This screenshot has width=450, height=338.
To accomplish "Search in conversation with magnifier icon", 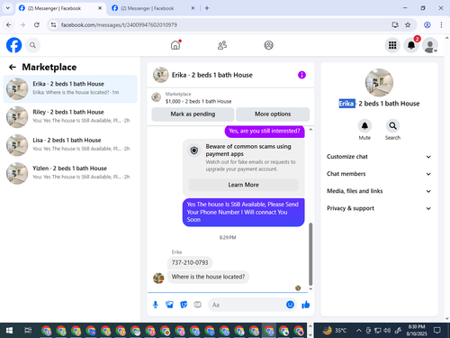I will click(392, 125).
